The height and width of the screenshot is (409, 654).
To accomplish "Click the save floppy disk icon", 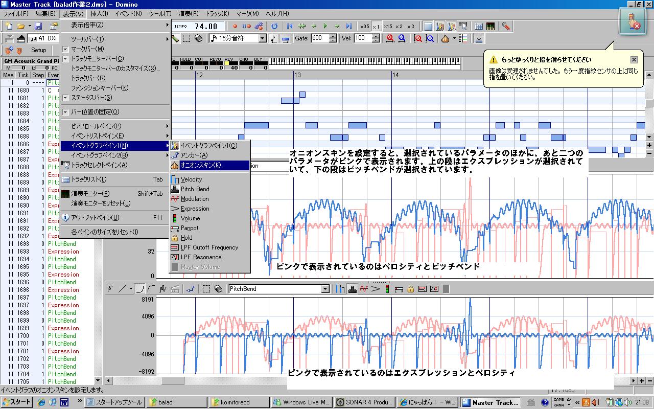I will (x=39, y=26).
